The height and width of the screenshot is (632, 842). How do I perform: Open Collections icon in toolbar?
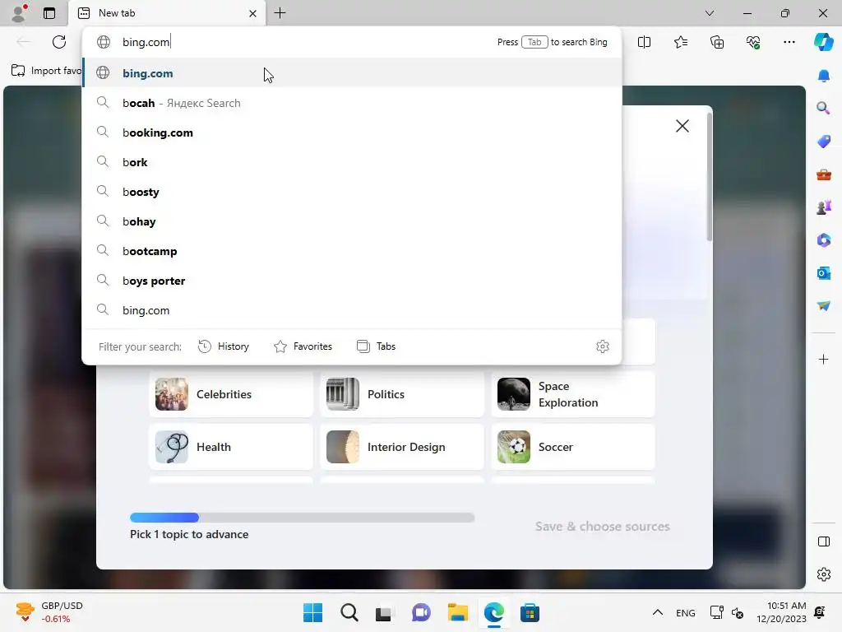(x=717, y=42)
